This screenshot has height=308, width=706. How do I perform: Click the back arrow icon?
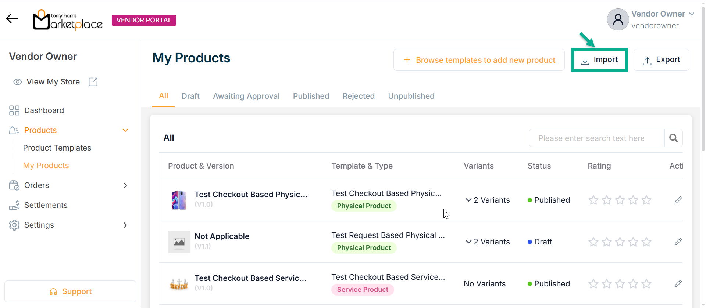12,18
